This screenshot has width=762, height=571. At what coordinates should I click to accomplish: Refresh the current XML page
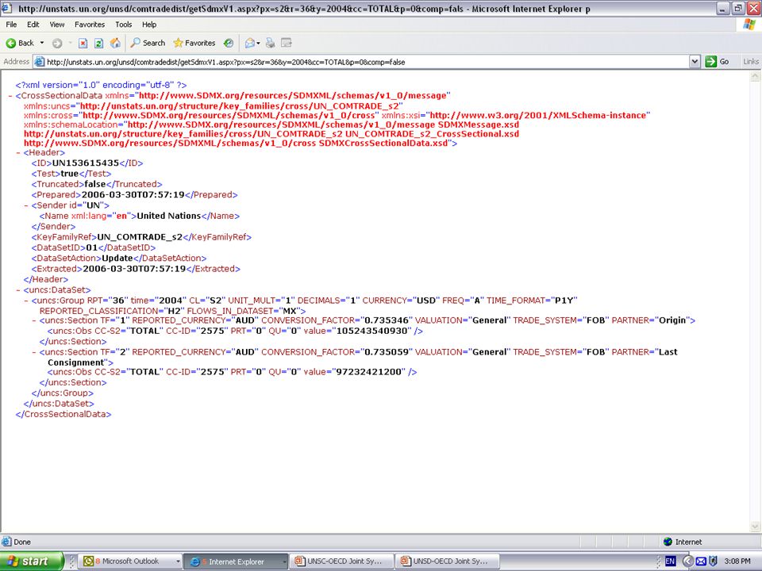tap(98, 43)
